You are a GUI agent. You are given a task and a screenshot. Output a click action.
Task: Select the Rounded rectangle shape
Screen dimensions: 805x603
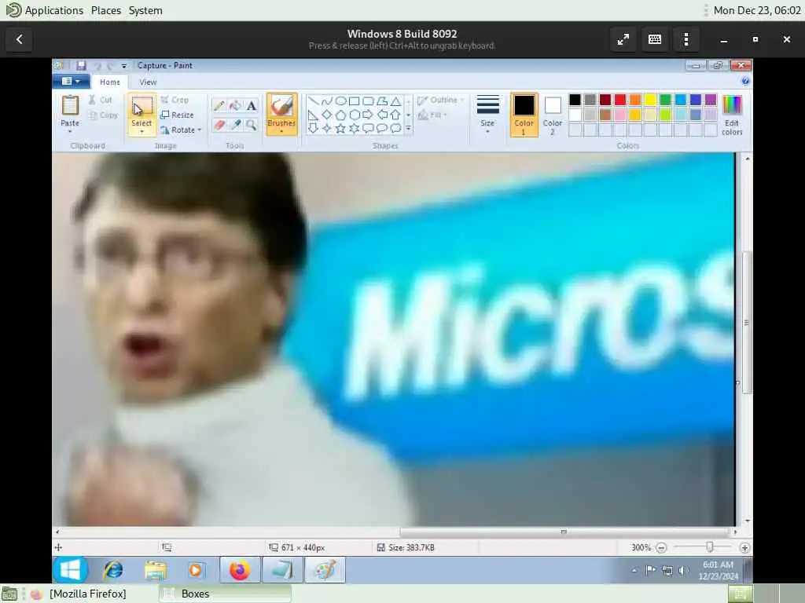368,101
